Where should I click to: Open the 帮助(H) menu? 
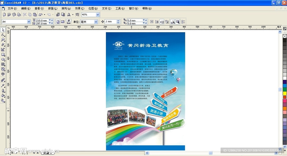coord(147,8)
